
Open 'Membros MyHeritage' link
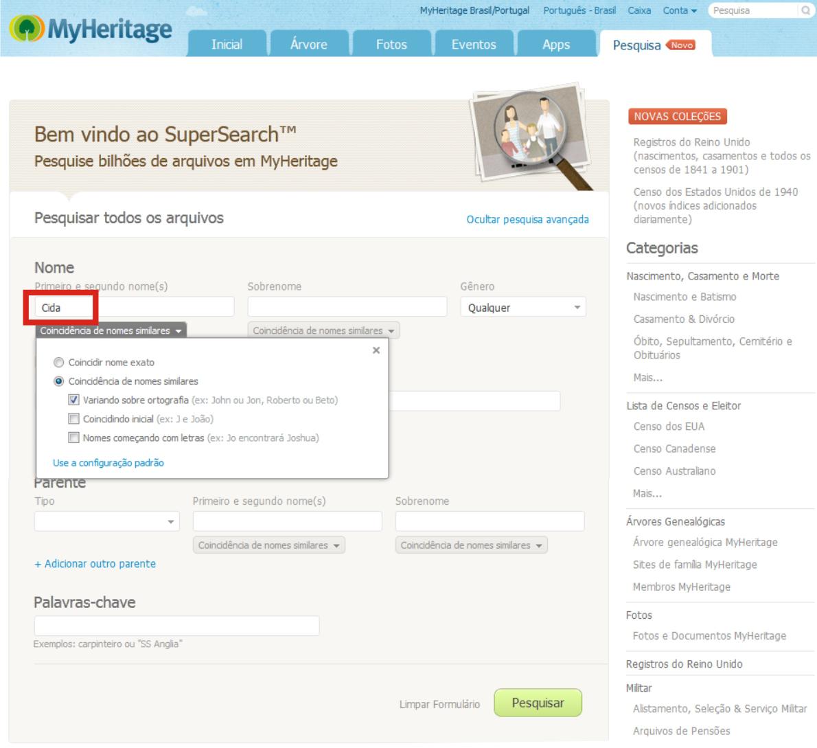[x=681, y=587]
